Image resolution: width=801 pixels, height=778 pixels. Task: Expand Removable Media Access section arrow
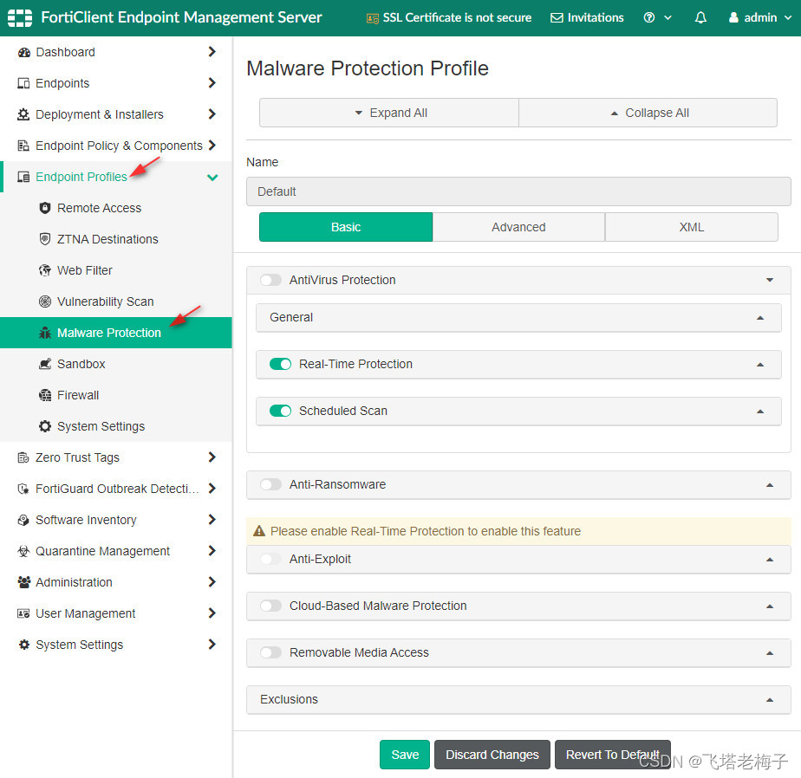(x=770, y=653)
